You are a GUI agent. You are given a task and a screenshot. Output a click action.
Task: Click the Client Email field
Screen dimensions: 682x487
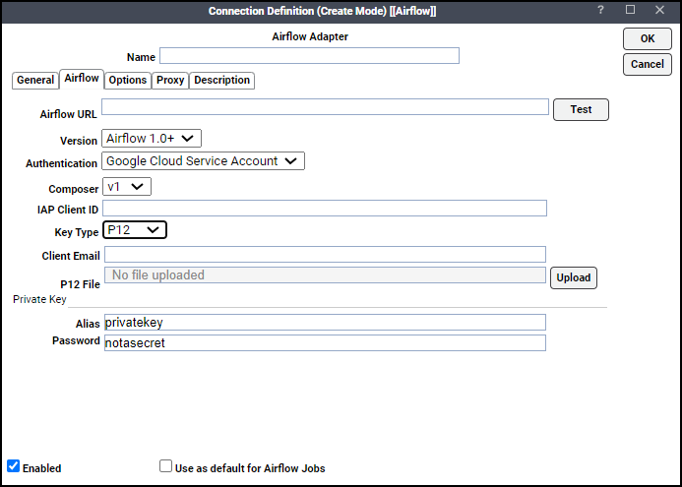pyautogui.click(x=325, y=255)
